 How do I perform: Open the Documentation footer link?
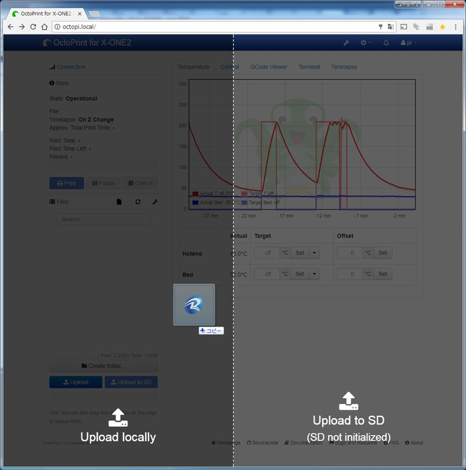pos(303,443)
